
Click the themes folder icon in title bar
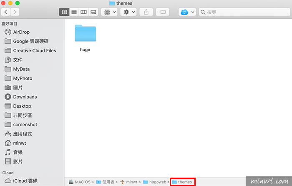[112, 3]
